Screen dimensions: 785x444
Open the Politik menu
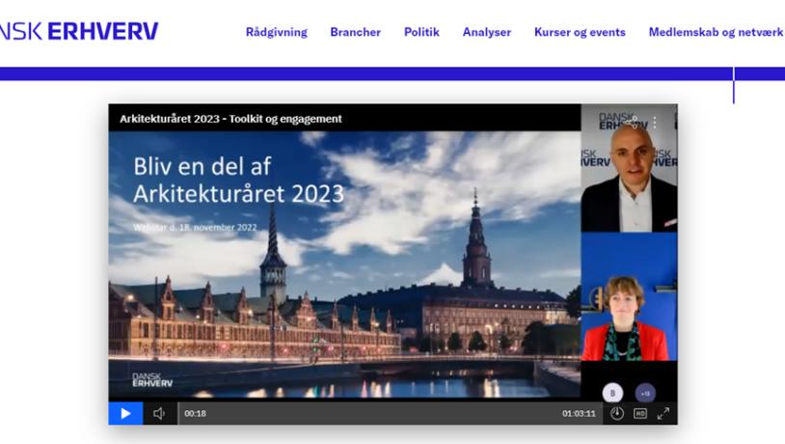(x=421, y=32)
